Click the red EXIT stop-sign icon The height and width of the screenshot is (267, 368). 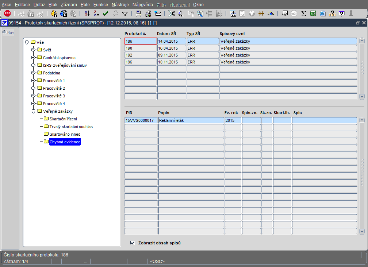pos(7,13)
